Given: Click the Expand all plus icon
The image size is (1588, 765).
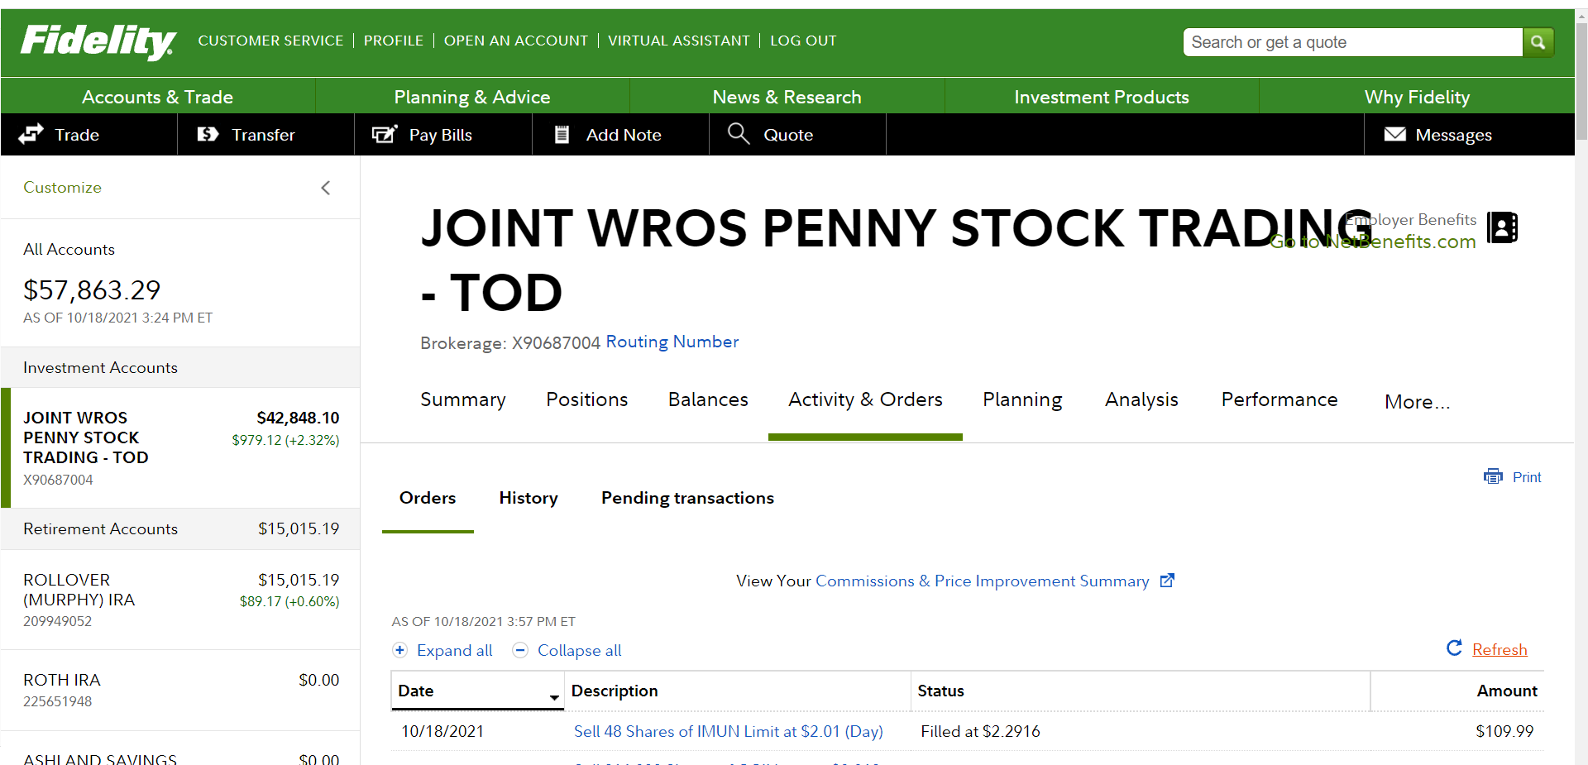Looking at the screenshot, I should [x=400, y=650].
